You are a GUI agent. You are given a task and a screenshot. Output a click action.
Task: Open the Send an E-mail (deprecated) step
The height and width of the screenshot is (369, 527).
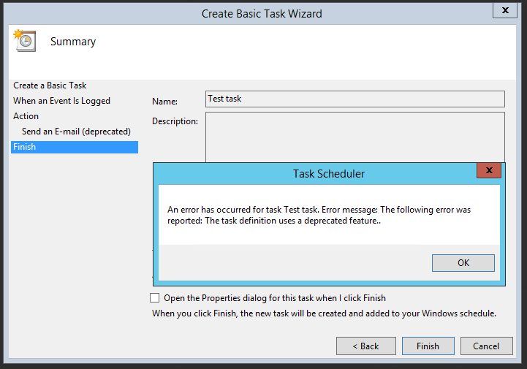click(76, 132)
